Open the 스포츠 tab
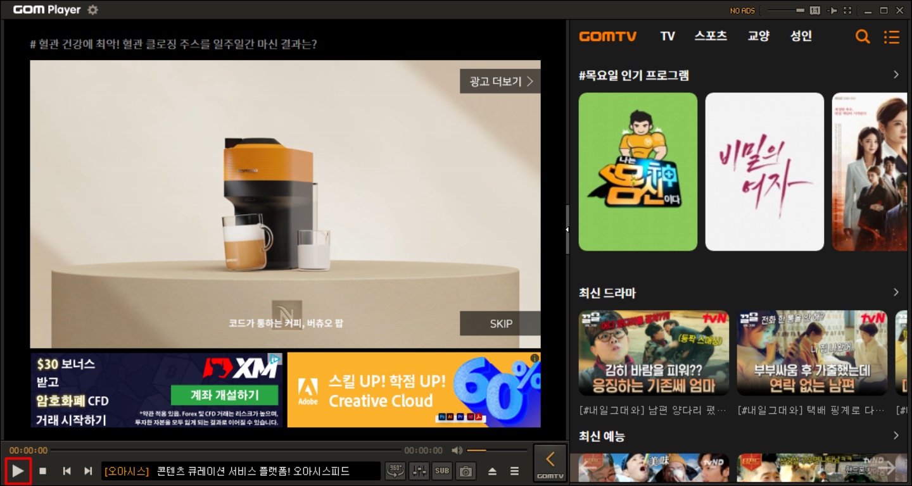912x486 pixels. [711, 36]
